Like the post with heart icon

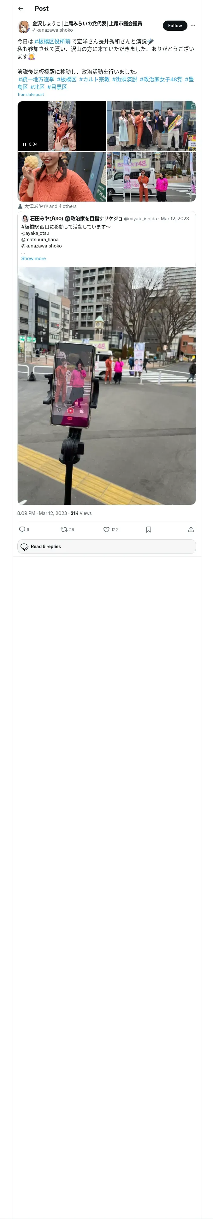tap(106, 529)
